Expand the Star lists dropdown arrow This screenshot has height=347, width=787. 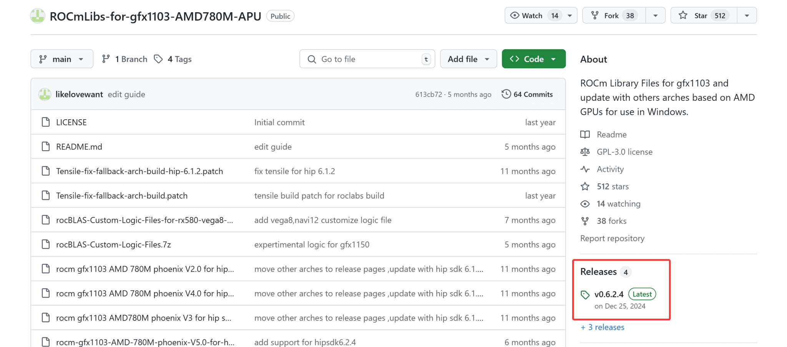747,15
